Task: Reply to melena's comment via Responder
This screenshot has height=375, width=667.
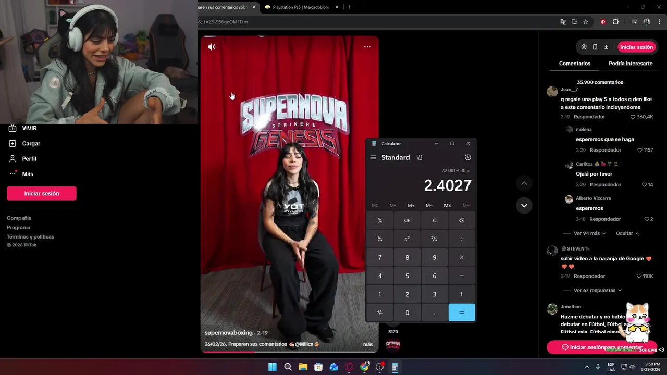Action: [x=606, y=150]
